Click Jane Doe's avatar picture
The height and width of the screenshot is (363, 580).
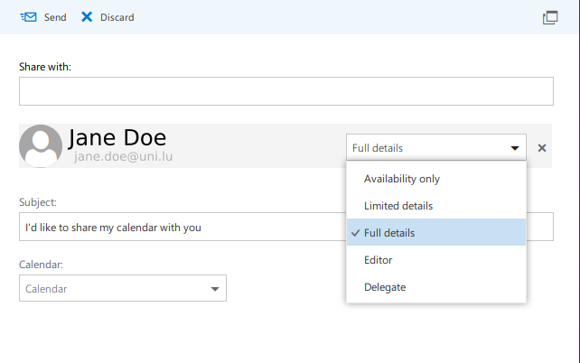(x=41, y=146)
